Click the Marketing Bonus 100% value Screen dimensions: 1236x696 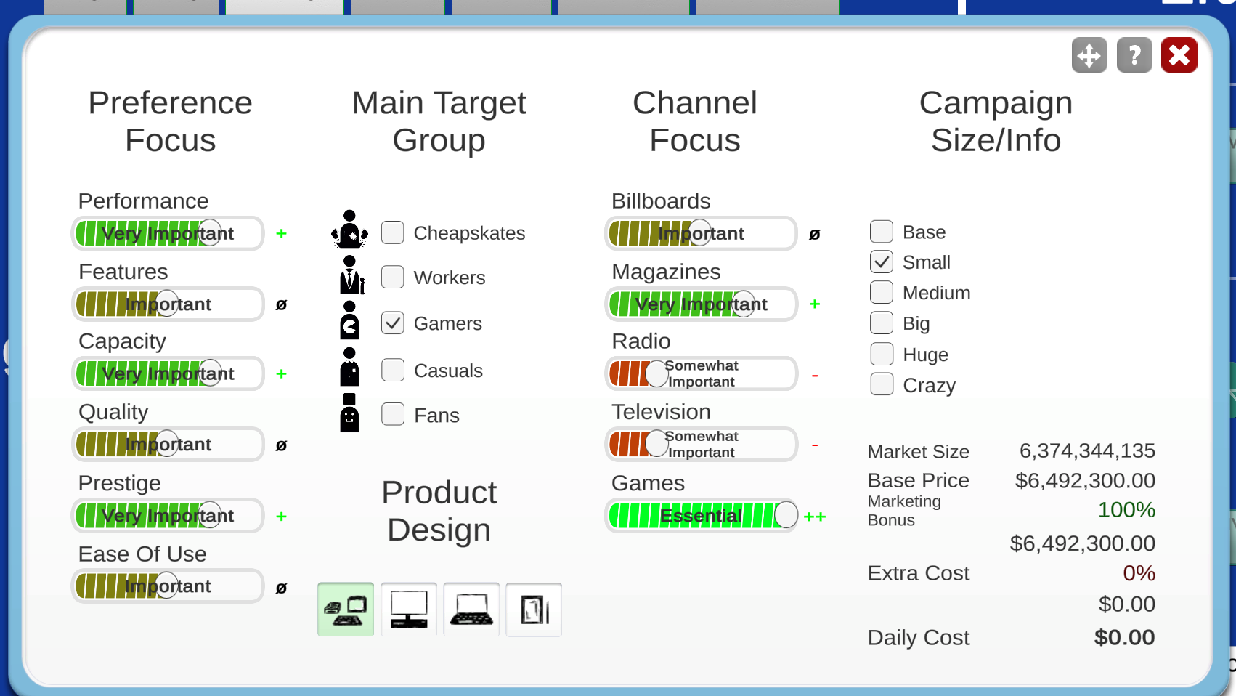click(x=1126, y=509)
